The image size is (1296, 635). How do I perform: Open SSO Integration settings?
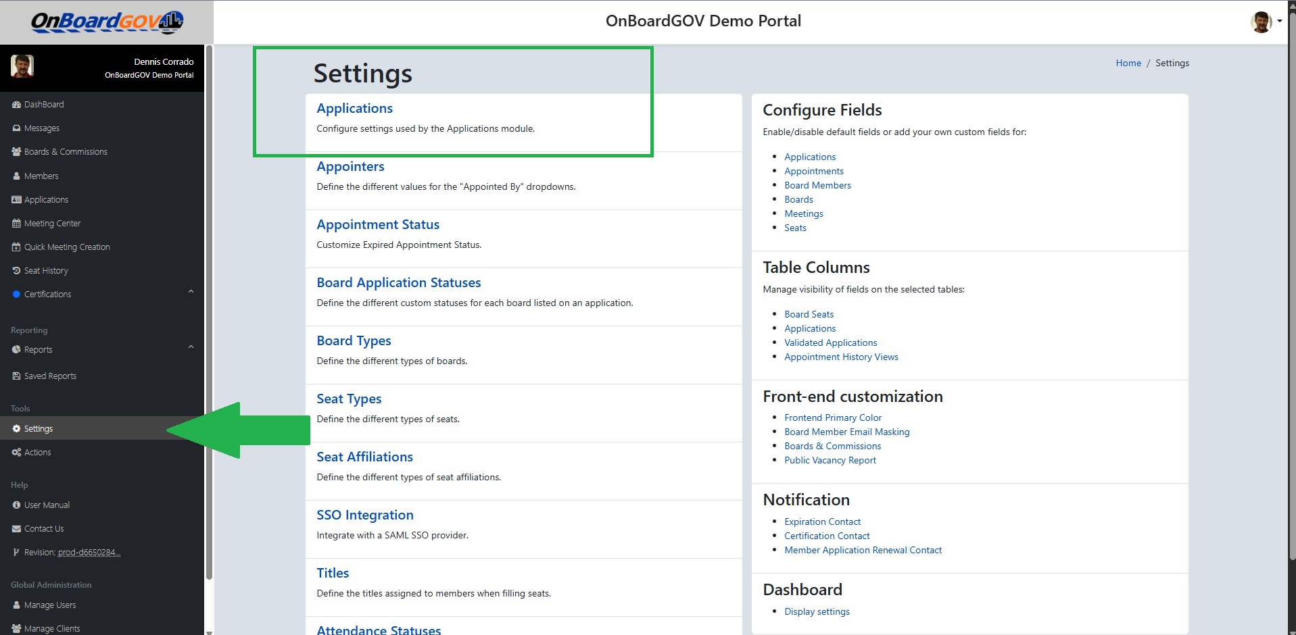pos(365,515)
